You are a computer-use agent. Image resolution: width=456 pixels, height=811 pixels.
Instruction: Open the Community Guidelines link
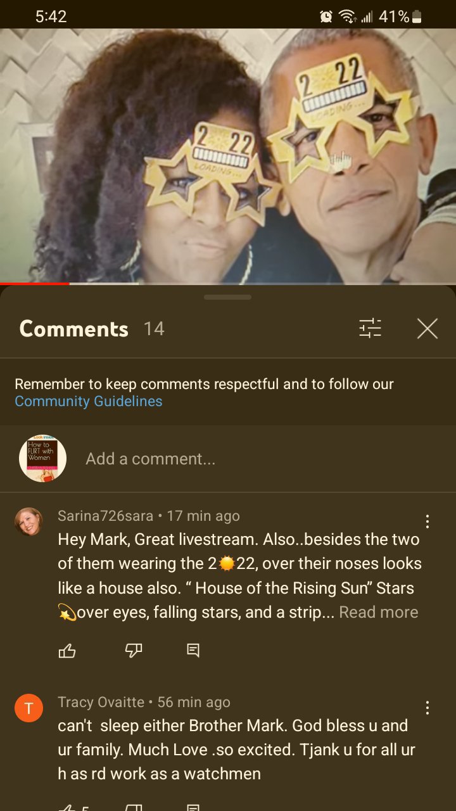(x=89, y=401)
